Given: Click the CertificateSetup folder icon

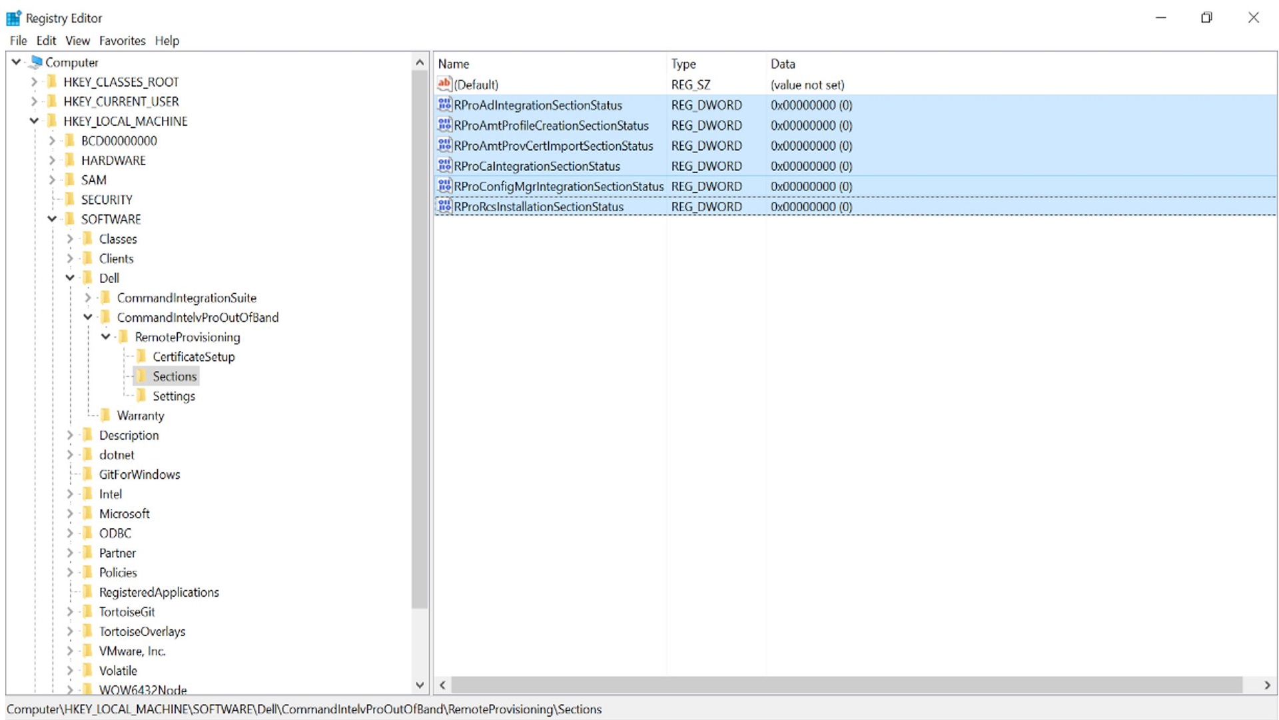Looking at the screenshot, I should point(142,356).
